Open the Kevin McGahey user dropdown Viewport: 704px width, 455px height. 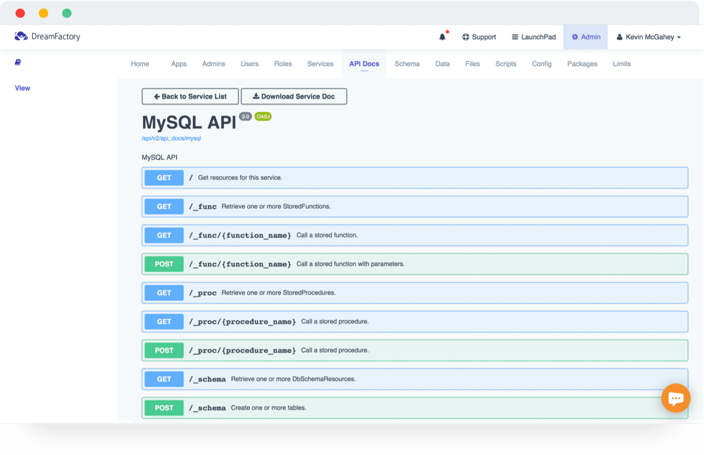coord(648,37)
